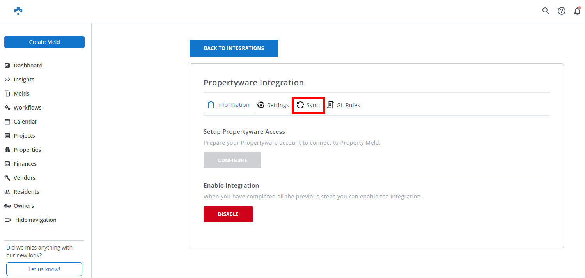Open the search magnifier icon

pos(546,11)
